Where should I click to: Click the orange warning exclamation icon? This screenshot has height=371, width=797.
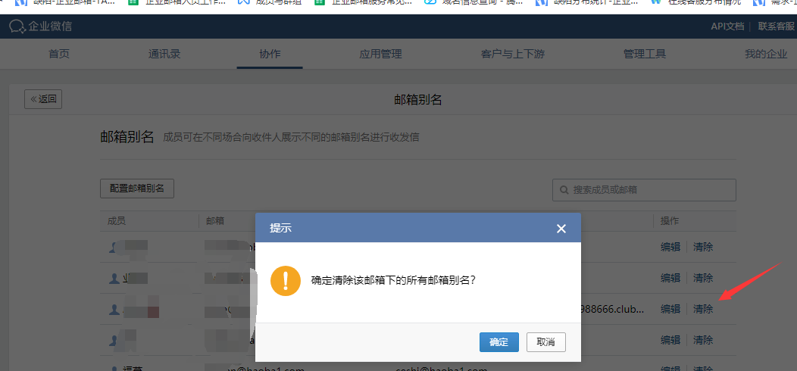(285, 280)
